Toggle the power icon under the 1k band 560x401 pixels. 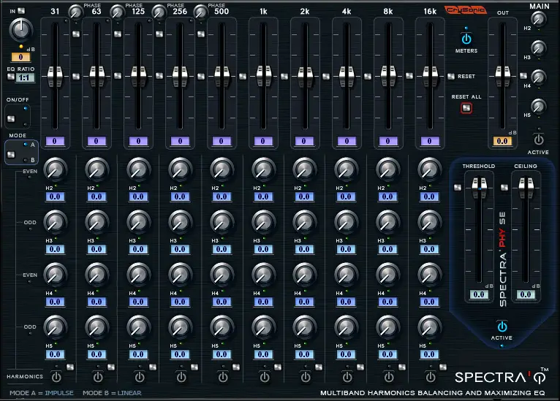point(265,377)
